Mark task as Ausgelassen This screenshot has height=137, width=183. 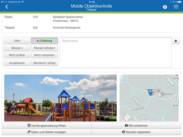point(17,63)
